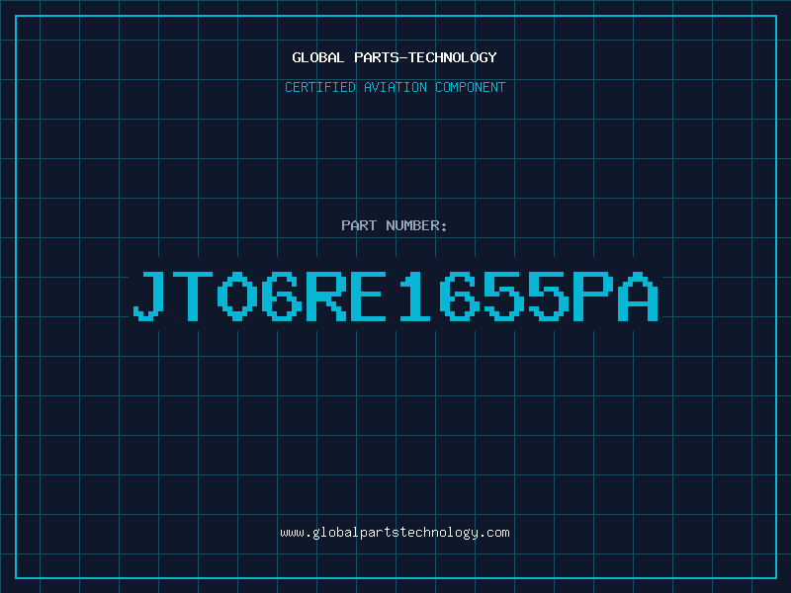Click the final letter A in JT06RE1655PA
791x593 pixels.
tap(638, 296)
